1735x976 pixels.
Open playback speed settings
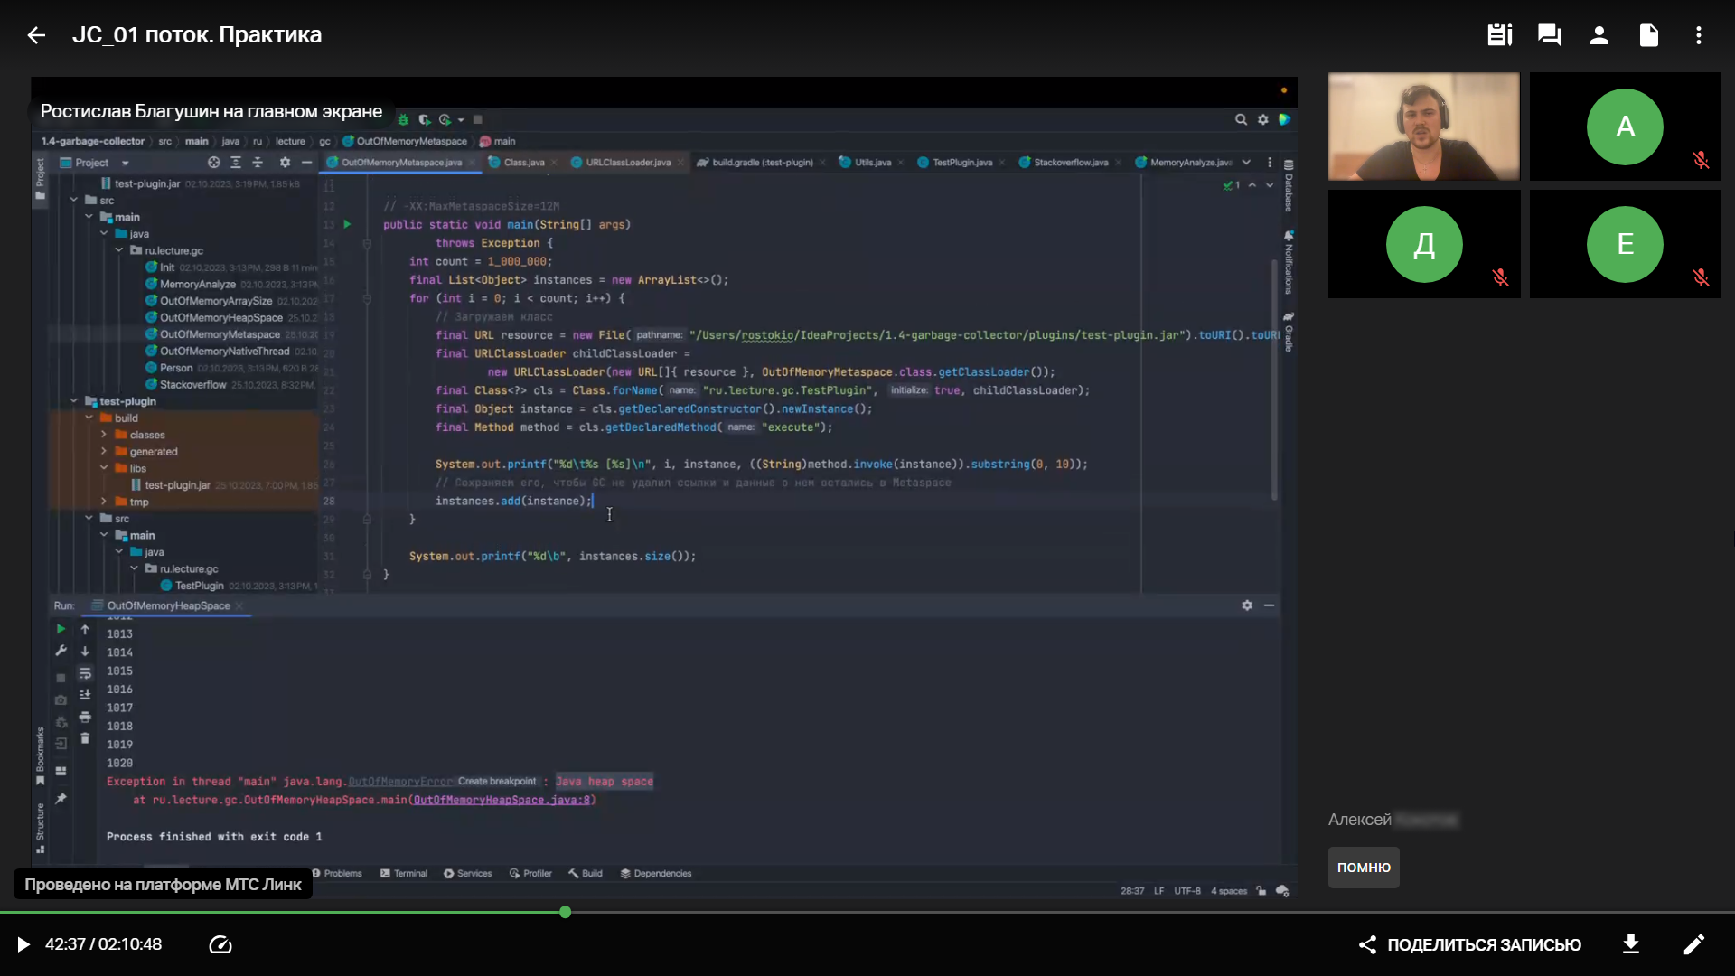coord(220,944)
